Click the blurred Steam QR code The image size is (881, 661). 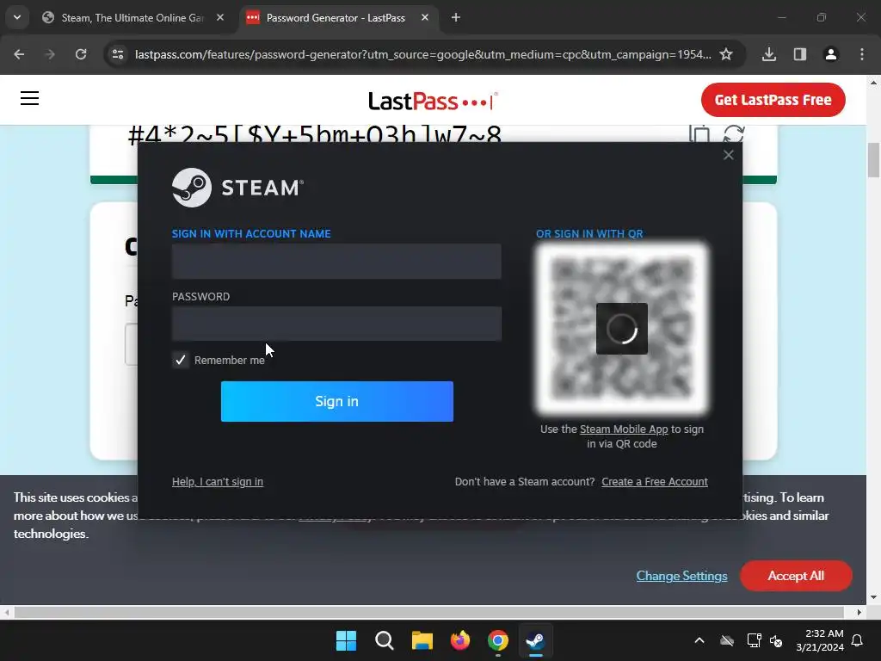622,329
